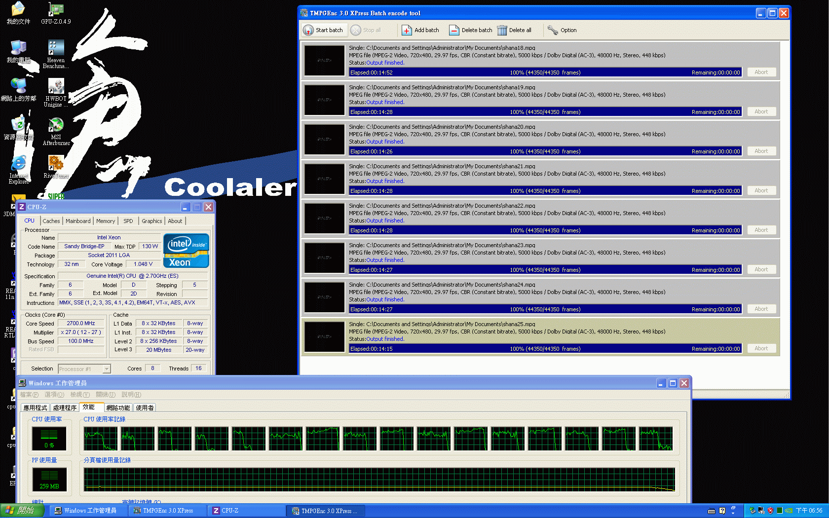This screenshot has width=829, height=518.
Task: Switch to the Graphics tab in CPU-Z
Action: pyautogui.click(x=151, y=221)
